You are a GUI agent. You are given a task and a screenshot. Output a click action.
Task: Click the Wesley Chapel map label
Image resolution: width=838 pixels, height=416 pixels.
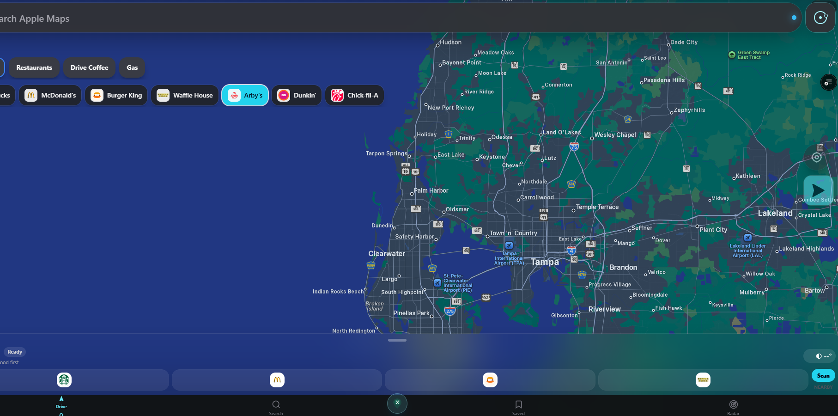(615, 135)
